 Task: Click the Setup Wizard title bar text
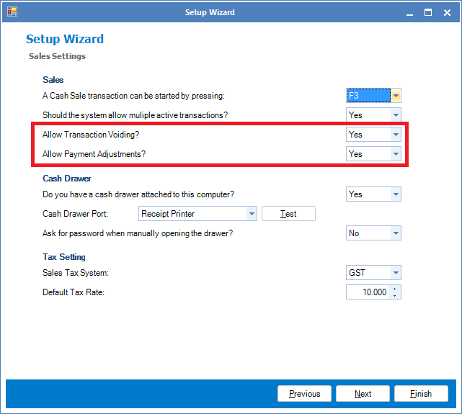tap(209, 12)
